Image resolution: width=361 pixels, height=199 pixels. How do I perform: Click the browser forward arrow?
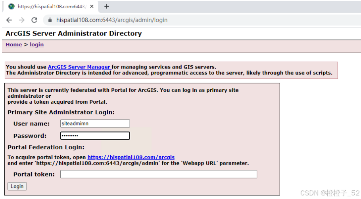pos(22,20)
